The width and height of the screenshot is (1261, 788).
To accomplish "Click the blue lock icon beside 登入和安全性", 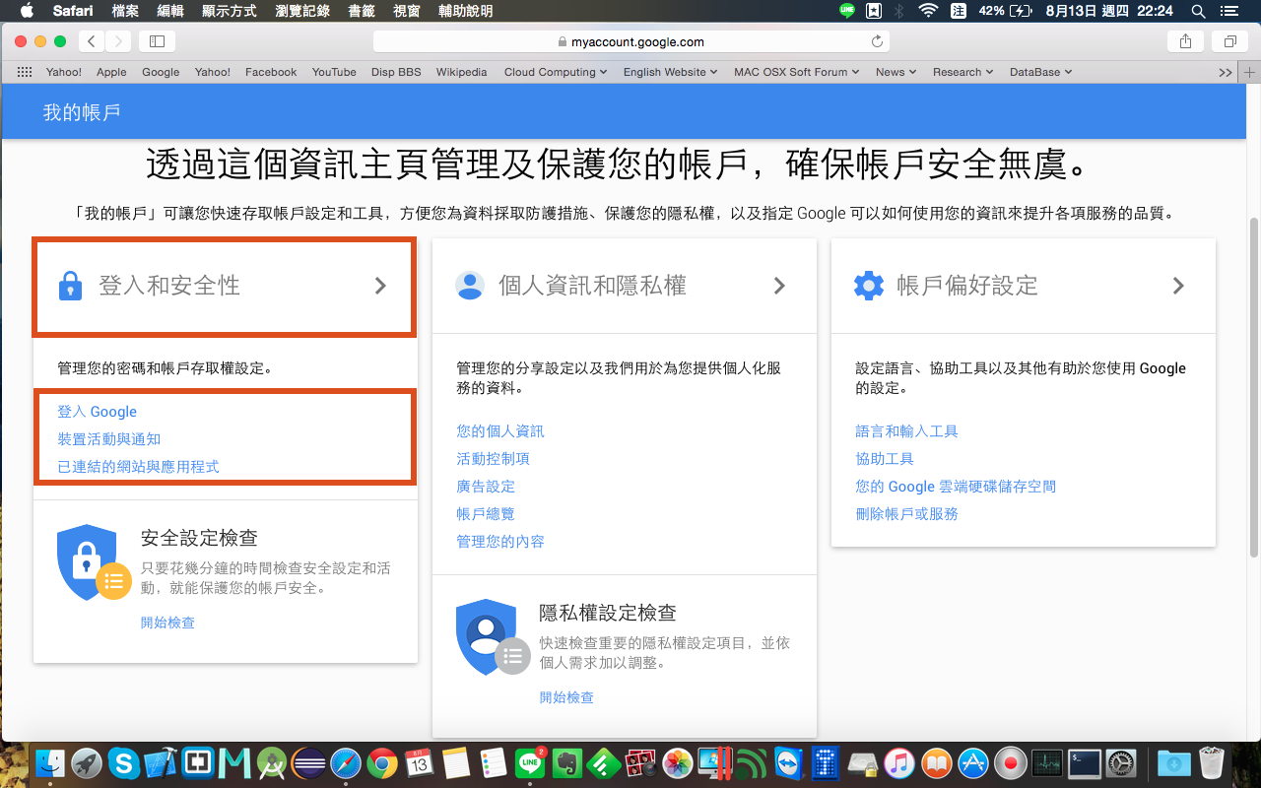I will [x=70, y=286].
